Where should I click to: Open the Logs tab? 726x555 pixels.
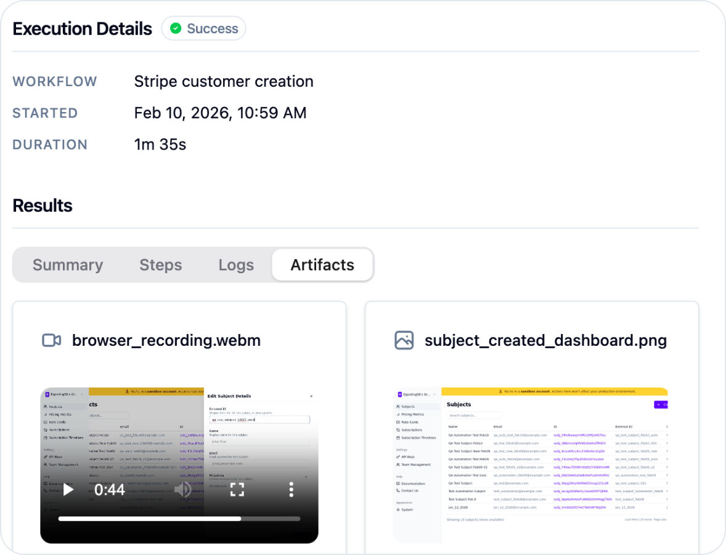236,265
